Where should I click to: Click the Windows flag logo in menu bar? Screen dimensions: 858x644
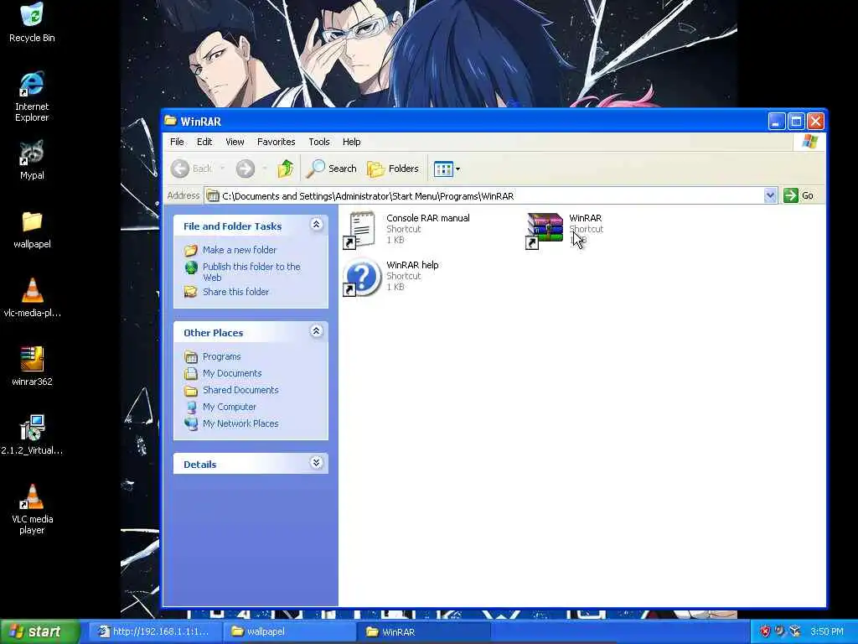809,142
